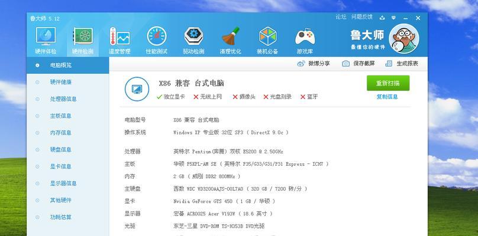This screenshot has height=236, width=478.
Task: Open the 问题反馈 feedback link
Action: 362,17
